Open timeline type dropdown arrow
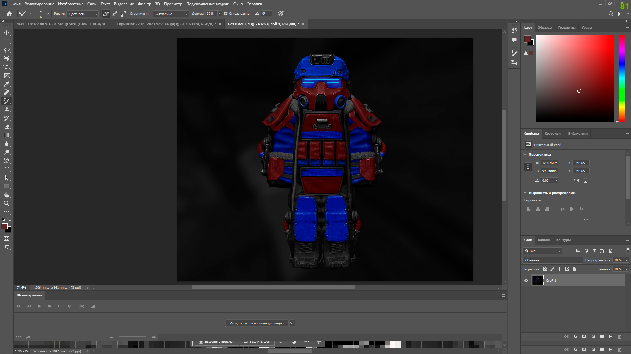631x354 pixels. [x=292, y=324]
